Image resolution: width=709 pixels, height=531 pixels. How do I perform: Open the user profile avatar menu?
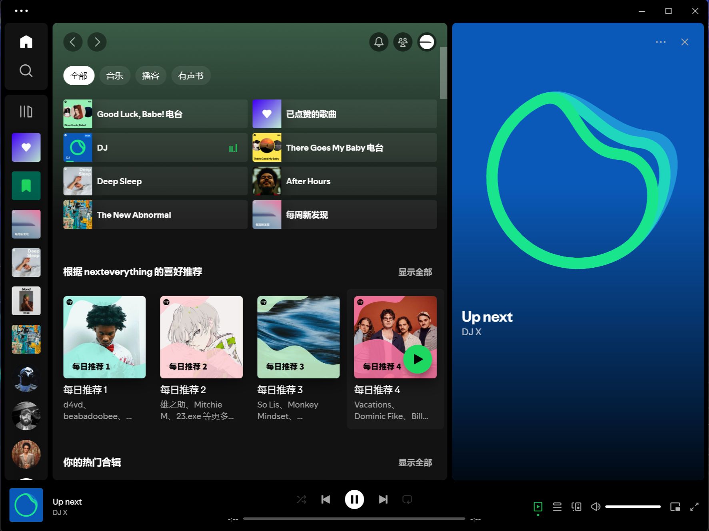pos(427,42)
